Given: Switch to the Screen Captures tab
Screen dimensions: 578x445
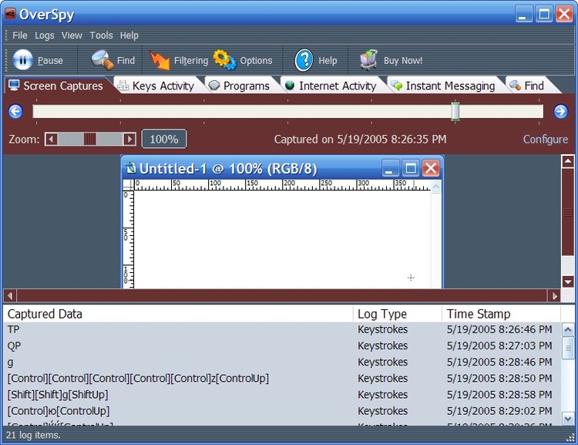Looking at the screenshot, I should pos(56,86).
